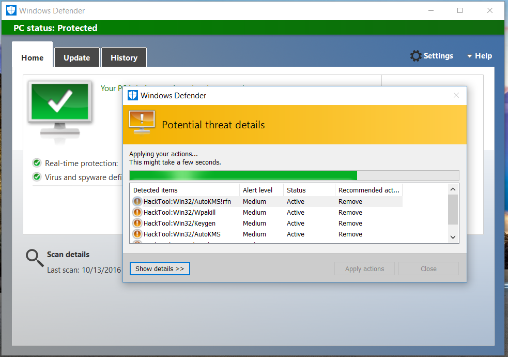Click the threat monitor icon in yellow banner

pyautogui.click(x=142, y=124)
